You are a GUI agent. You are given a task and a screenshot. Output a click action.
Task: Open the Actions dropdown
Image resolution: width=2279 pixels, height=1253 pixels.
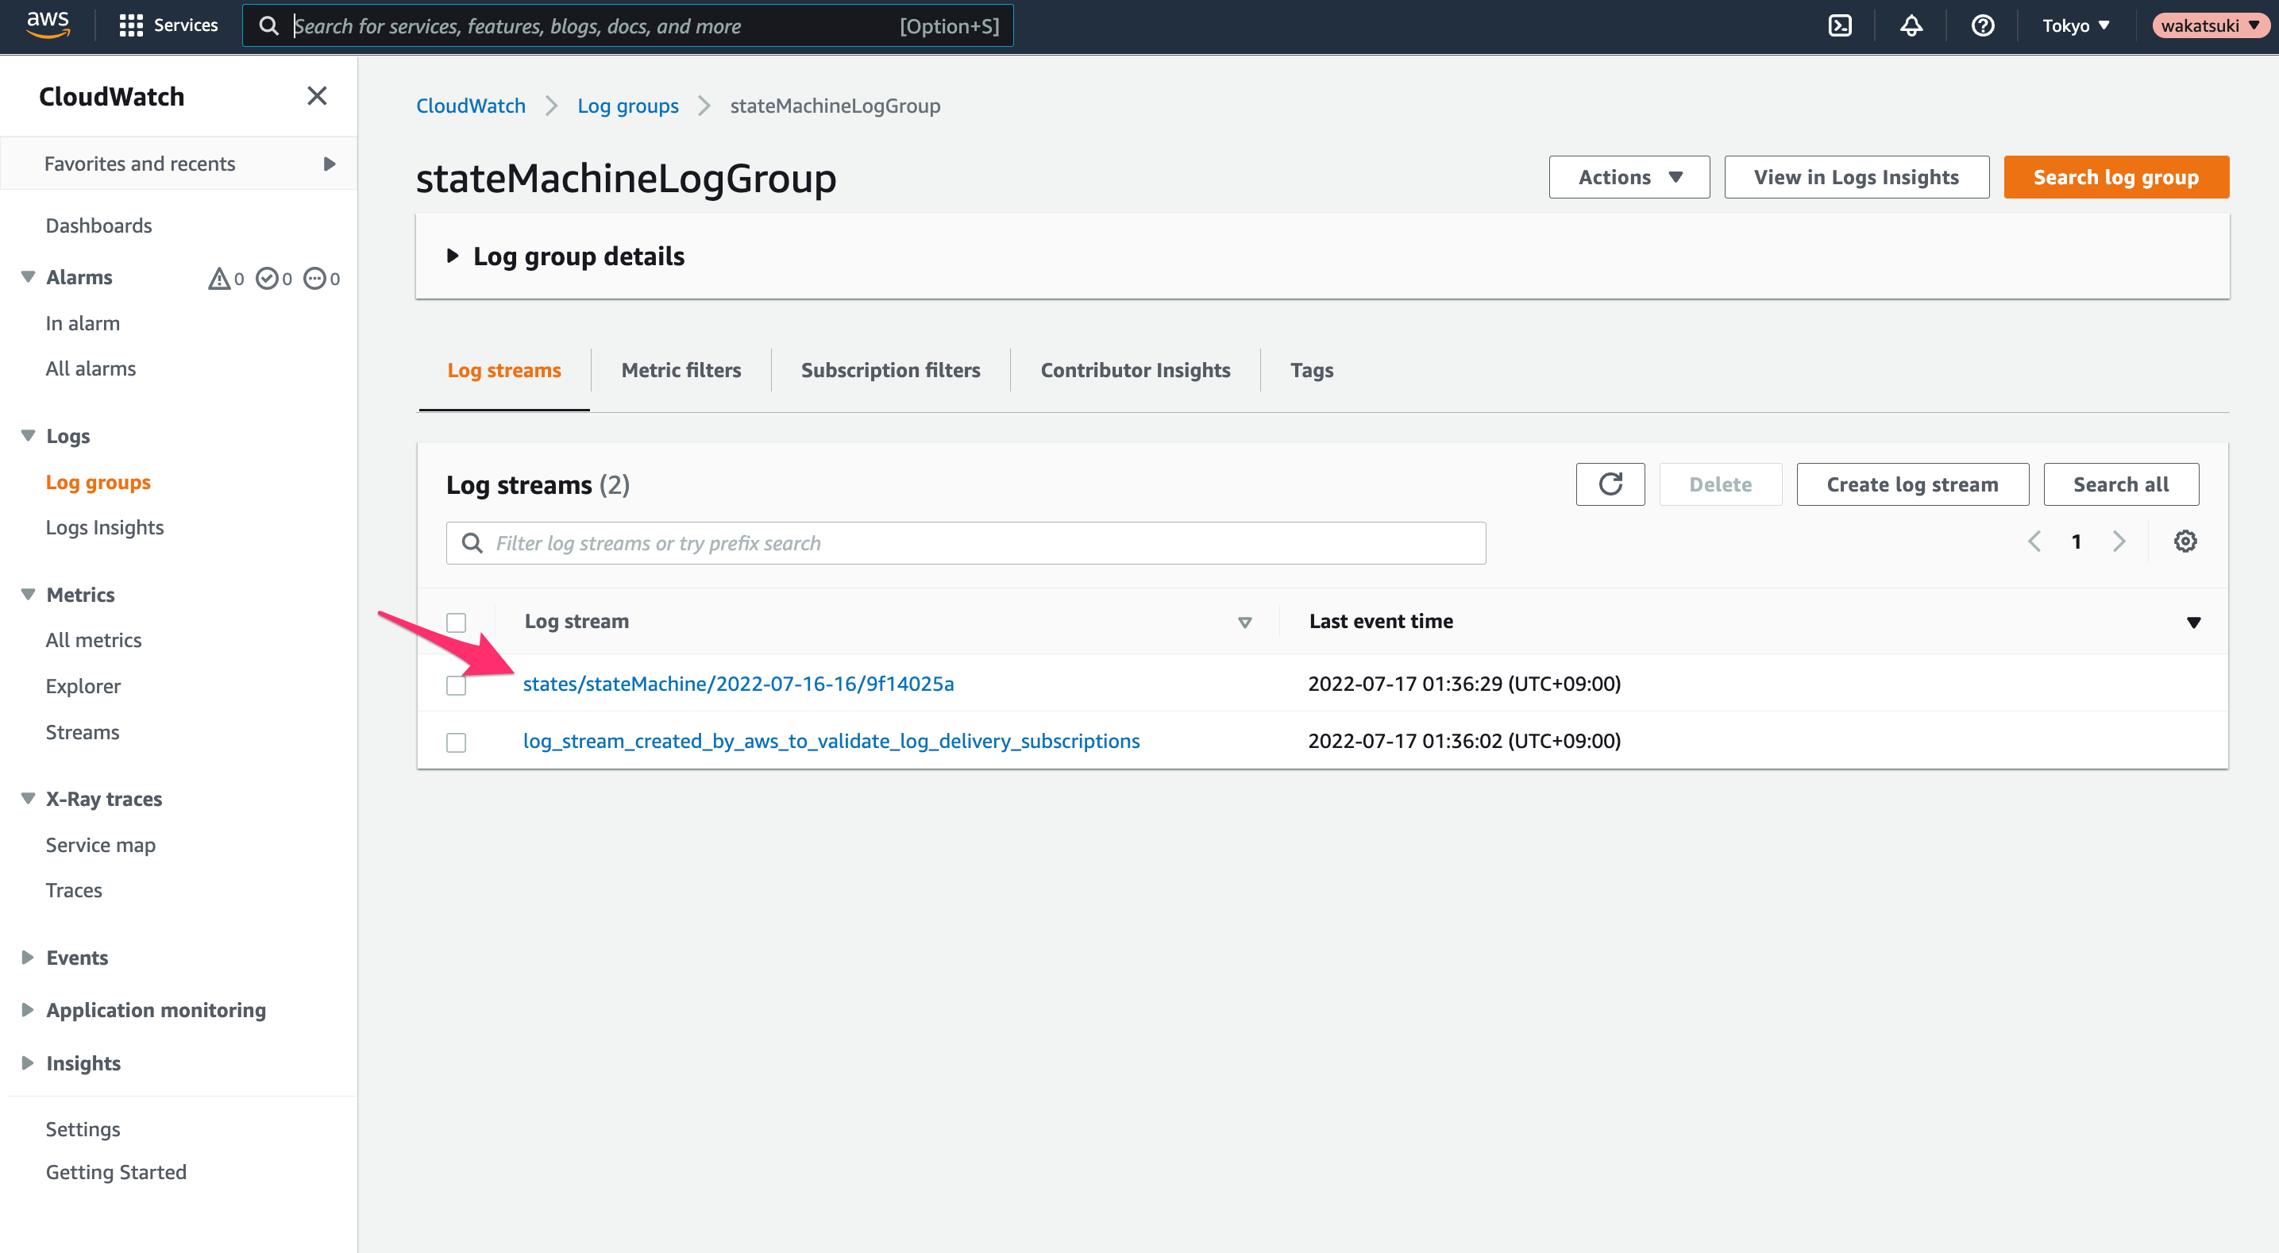point(1629,177)
